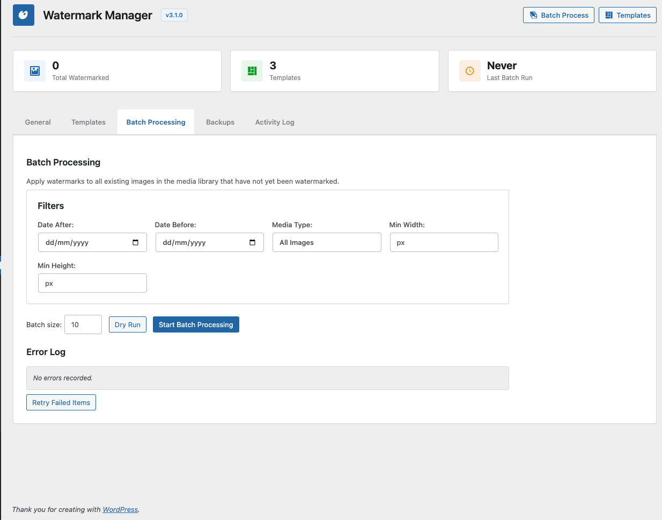The width and height of the screenshot is (662, 520).
Task: Switch to the General tab
Action: [38, 122]
